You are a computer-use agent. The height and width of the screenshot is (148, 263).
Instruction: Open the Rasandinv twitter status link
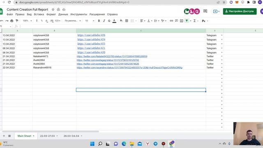coord(129,67)
